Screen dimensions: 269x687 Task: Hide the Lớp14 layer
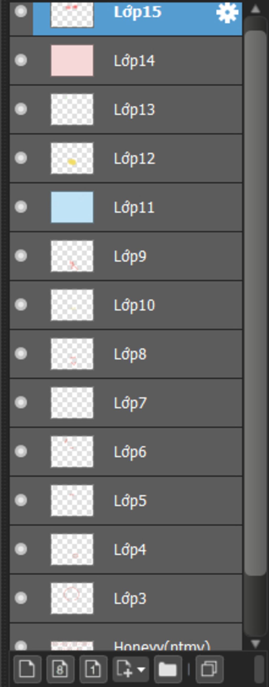[21, 60]
